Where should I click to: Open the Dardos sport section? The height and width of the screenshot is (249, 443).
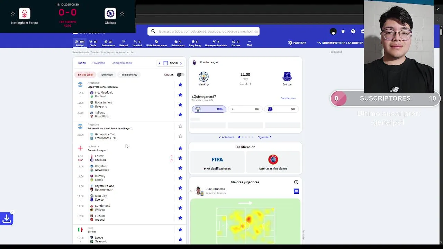[236, 43]
